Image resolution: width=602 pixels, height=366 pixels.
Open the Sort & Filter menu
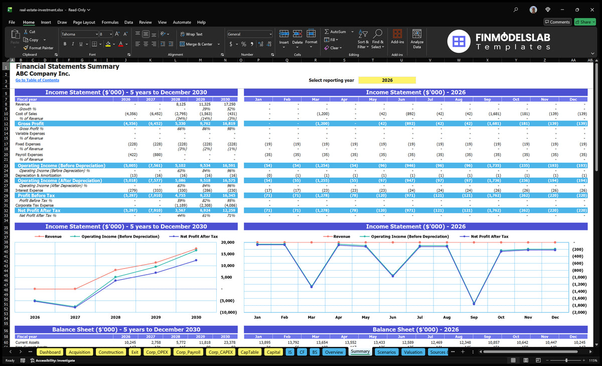tap(363, 39)
